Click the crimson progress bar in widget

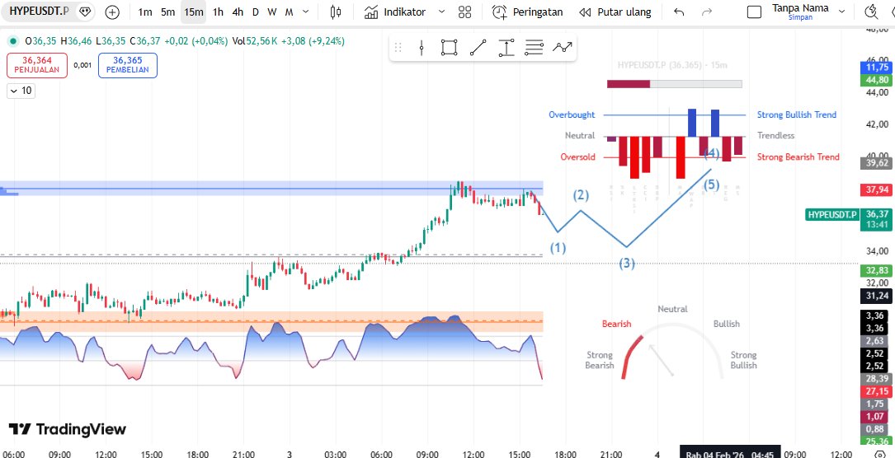tap(629, 84)
